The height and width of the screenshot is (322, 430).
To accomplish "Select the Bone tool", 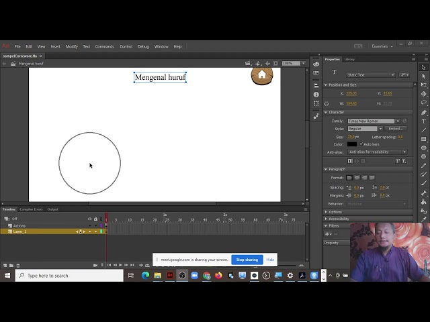I will click(x=423, y=193).
